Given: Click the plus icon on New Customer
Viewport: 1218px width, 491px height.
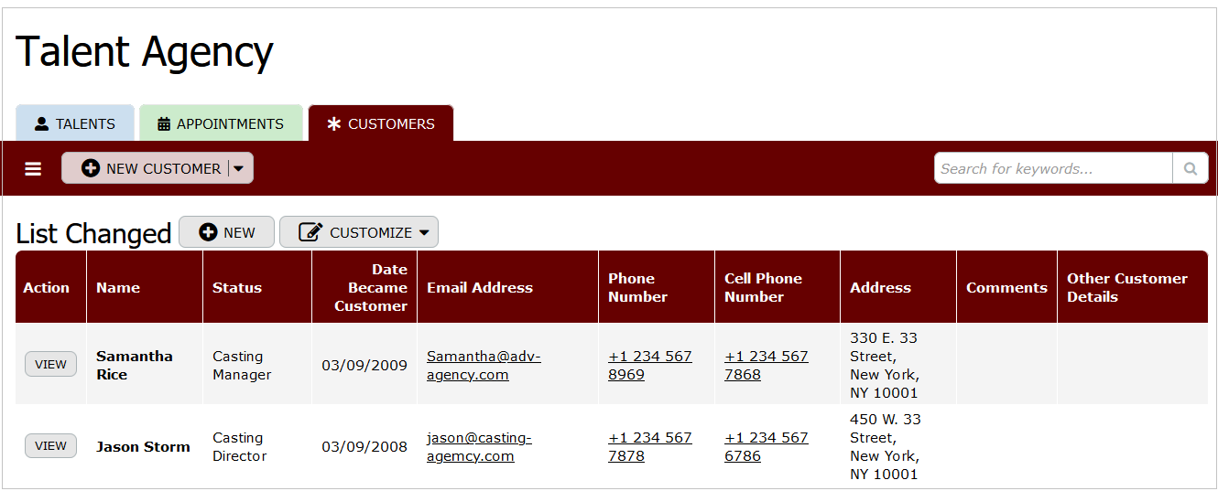Looking at the screenshot, I should [x=91, y=168].
